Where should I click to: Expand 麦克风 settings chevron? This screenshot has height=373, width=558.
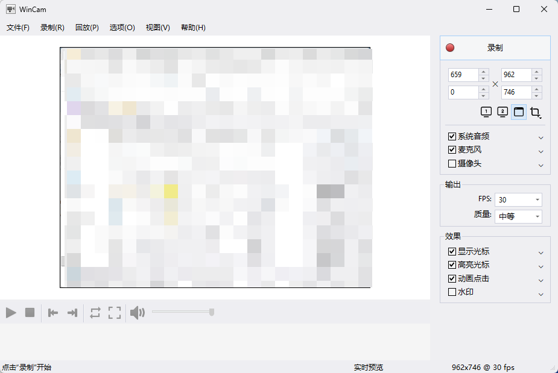(541, 151)
